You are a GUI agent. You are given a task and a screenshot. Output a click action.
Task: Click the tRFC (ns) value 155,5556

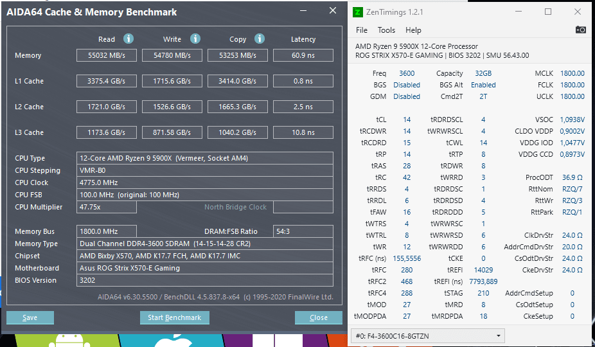click(407, 258)
